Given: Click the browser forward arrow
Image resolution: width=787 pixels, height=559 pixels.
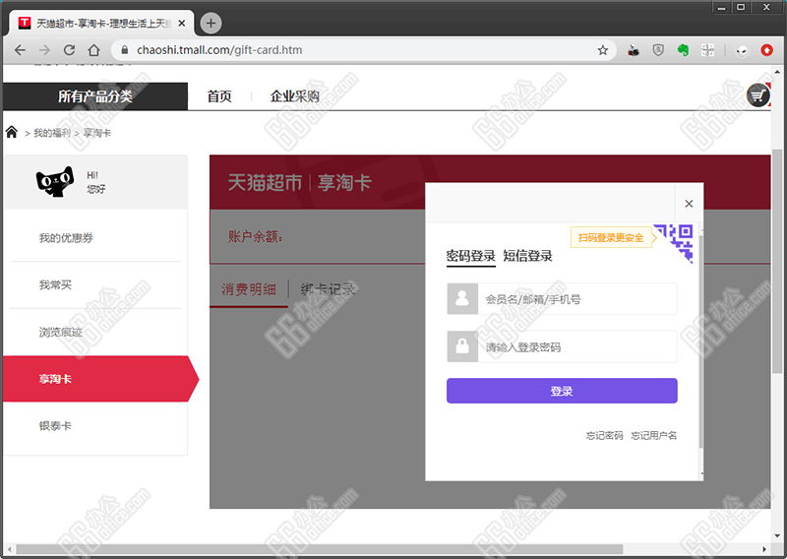Looking at the screenshot, I should coord(44,50).
